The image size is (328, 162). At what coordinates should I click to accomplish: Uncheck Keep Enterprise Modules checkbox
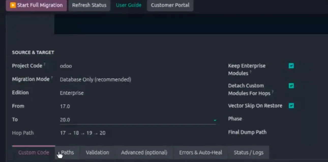coord(291,66)
